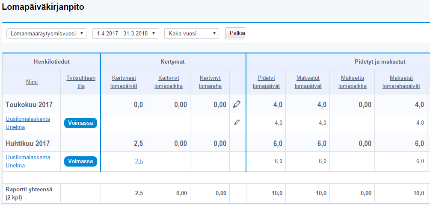Open Uusilomalaskenta Unelma link under Toukokuu 2017
430x205 pixels.
(28, 123)
